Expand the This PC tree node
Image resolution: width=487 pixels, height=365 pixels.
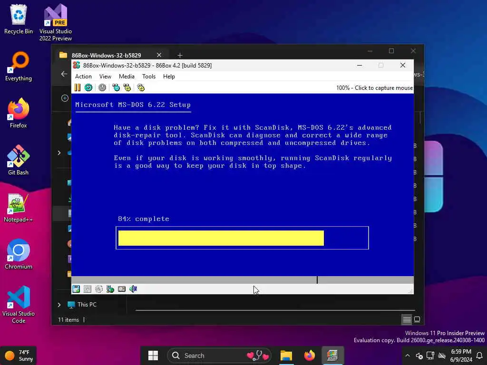point(59,305)
